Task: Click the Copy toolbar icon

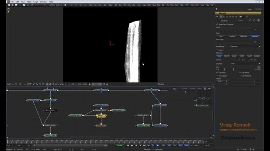Action: pos(24,5)
